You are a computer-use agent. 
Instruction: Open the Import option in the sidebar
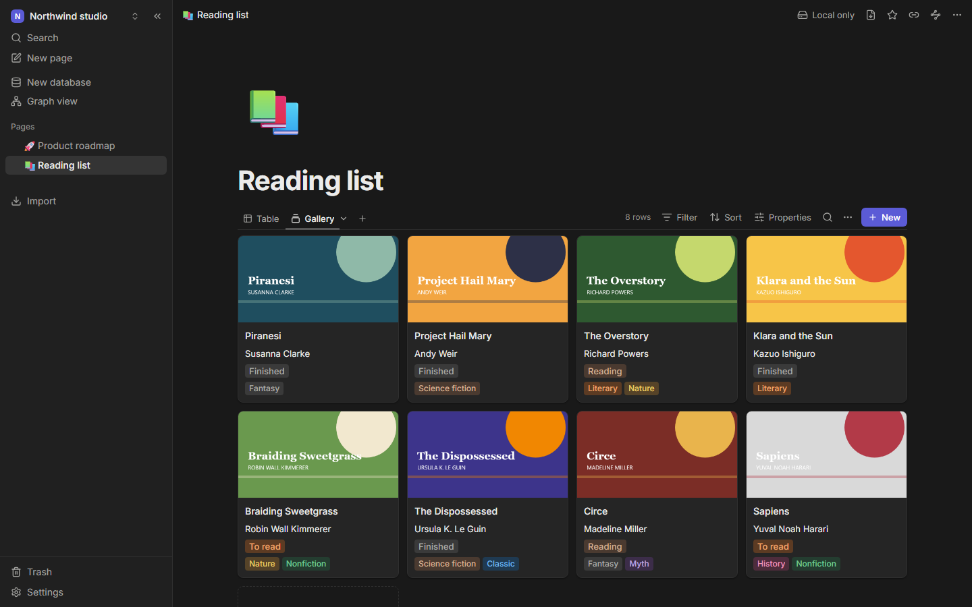86,201
